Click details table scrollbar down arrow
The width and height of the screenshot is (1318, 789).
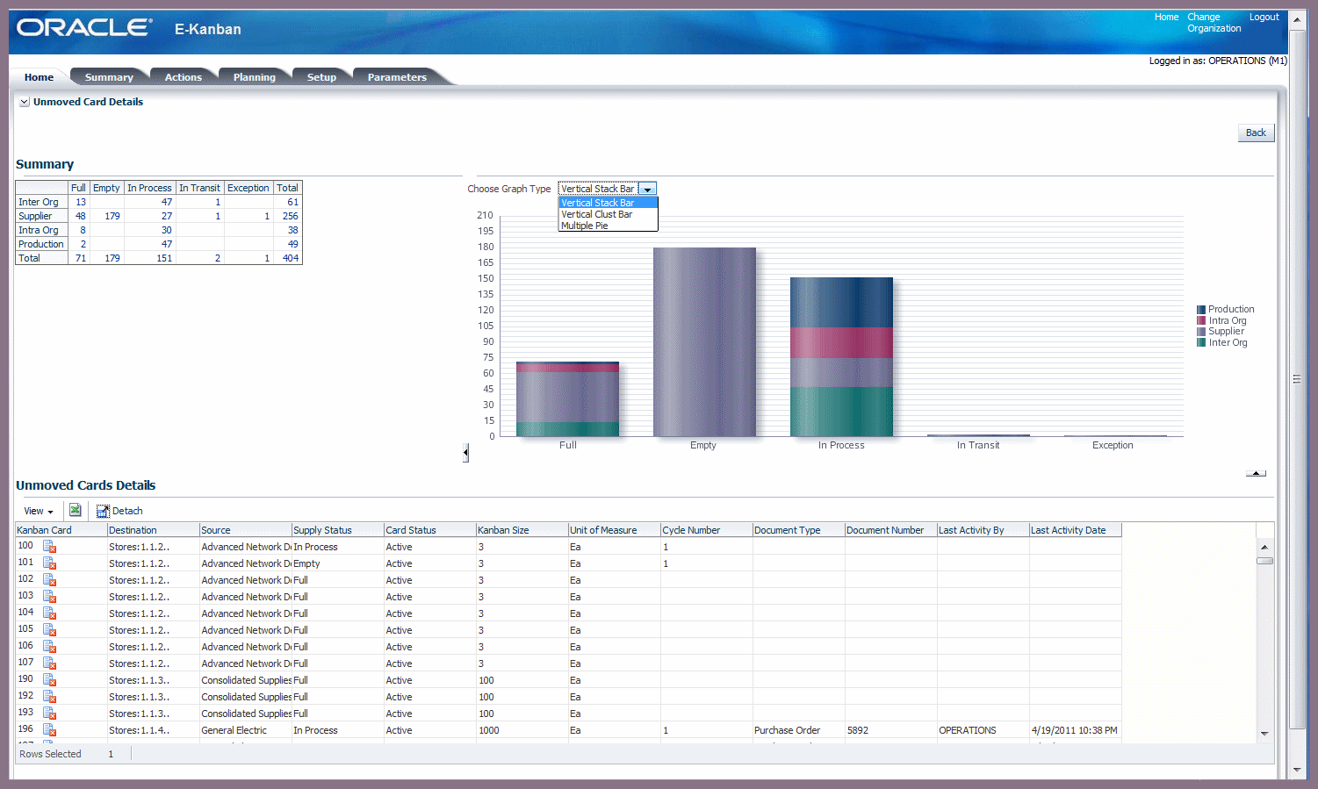pos(1264,734)
